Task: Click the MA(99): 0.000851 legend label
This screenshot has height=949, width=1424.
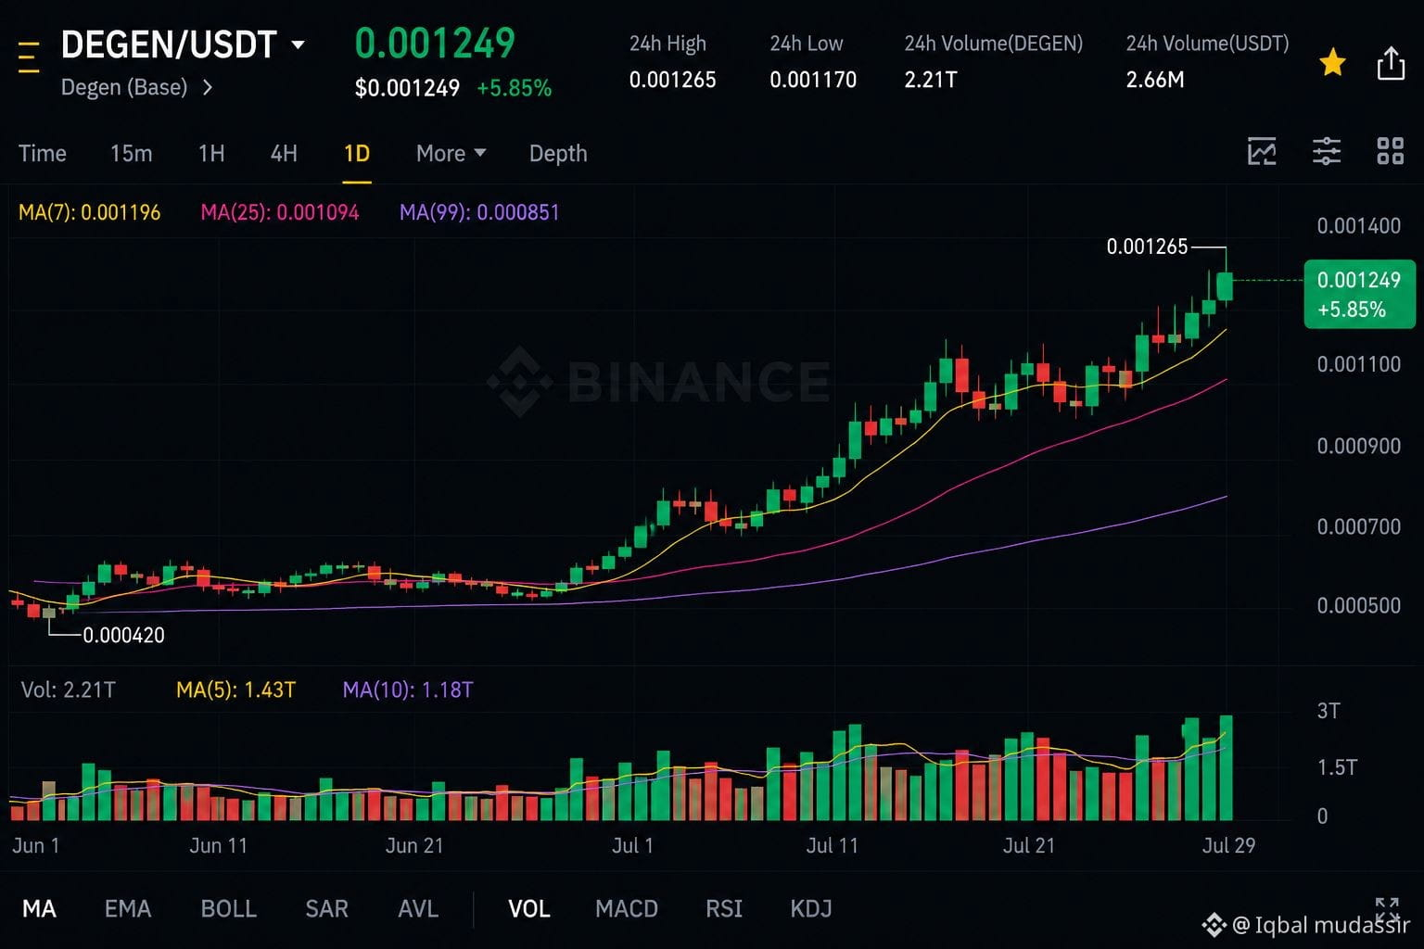Action: coord(479,212)
